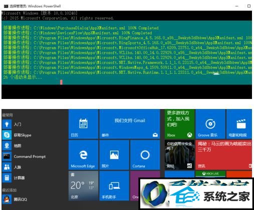Launch 腾讯QQ penguin icon
254x210 pixels.
tap(7, 199)
